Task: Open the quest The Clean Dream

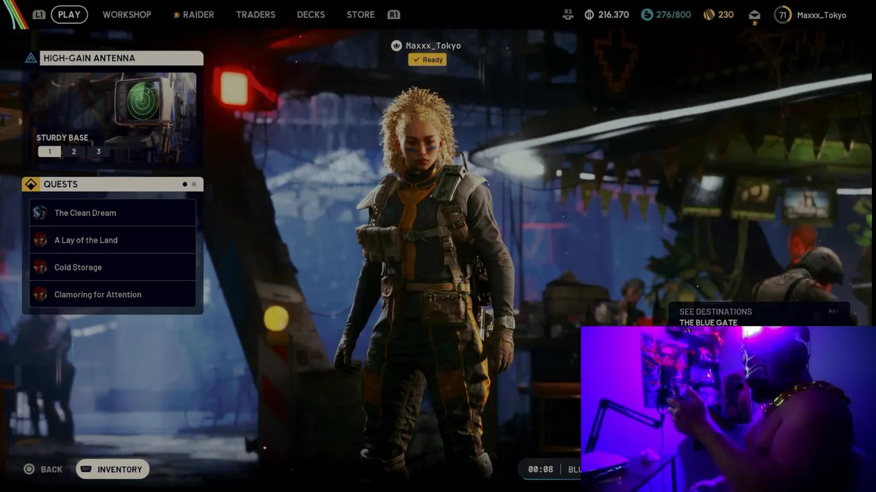Action: coord(113,213)
